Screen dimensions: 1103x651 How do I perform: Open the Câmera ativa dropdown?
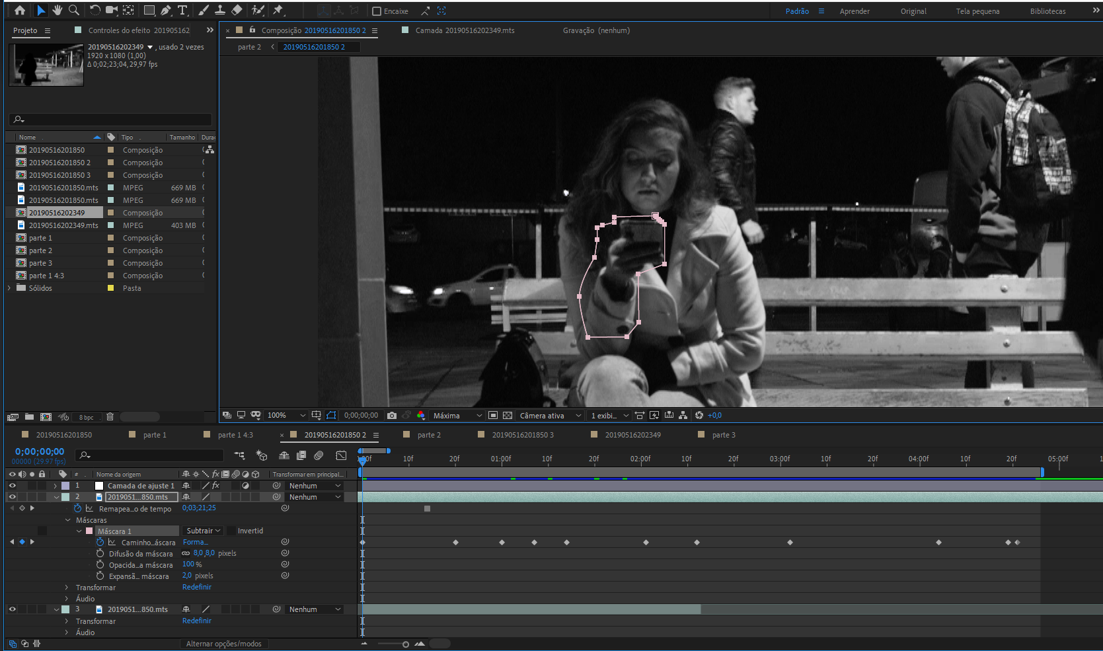pyautogui.click(x=550, y=416)
